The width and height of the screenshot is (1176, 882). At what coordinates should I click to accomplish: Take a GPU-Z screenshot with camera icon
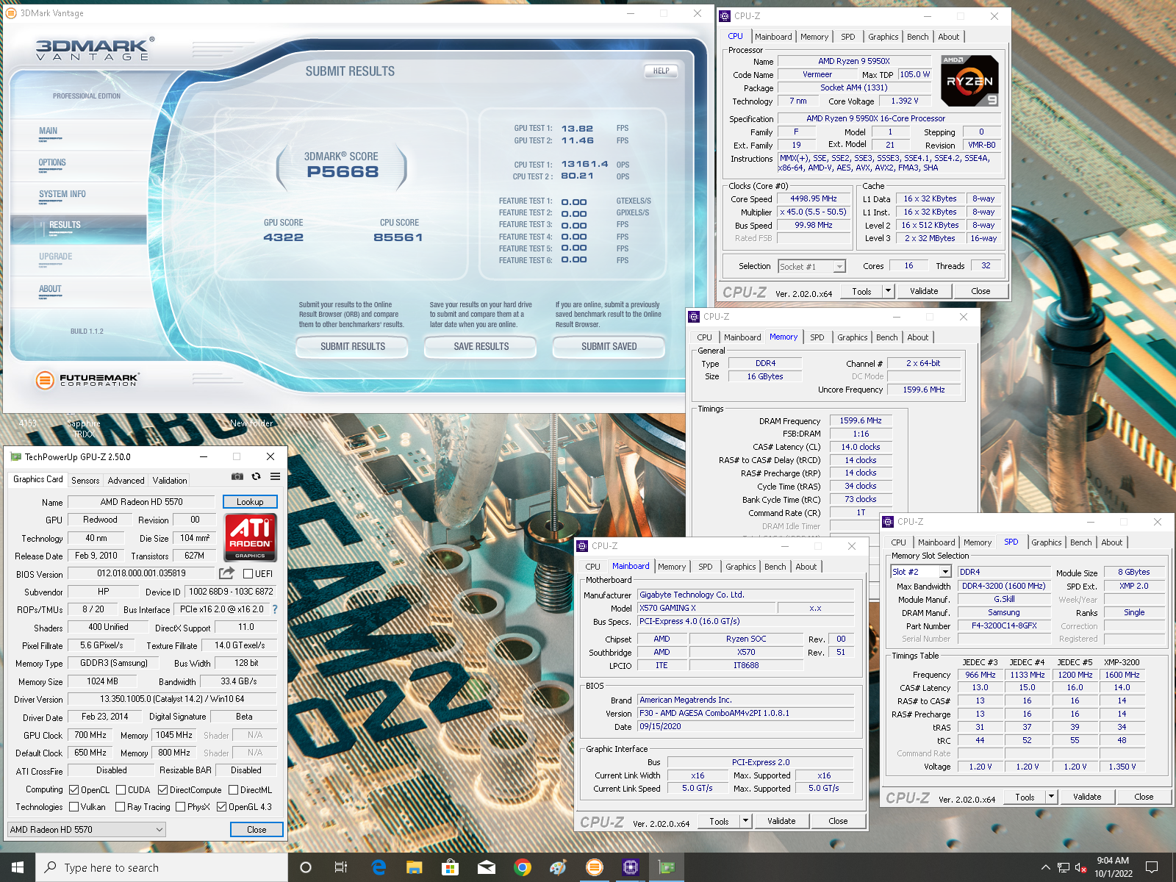237,476
